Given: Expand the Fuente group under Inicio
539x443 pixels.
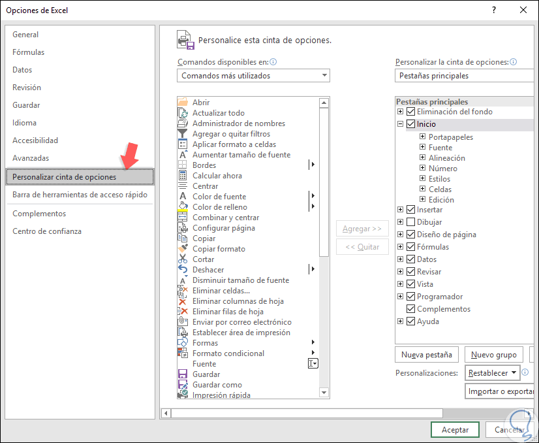Looking at the screenshot, I should 422,147.
